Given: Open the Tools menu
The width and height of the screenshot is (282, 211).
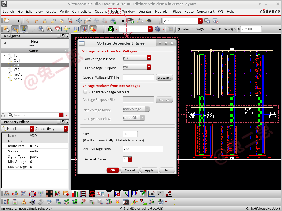Looking at the screenshot, I should 114,11.
